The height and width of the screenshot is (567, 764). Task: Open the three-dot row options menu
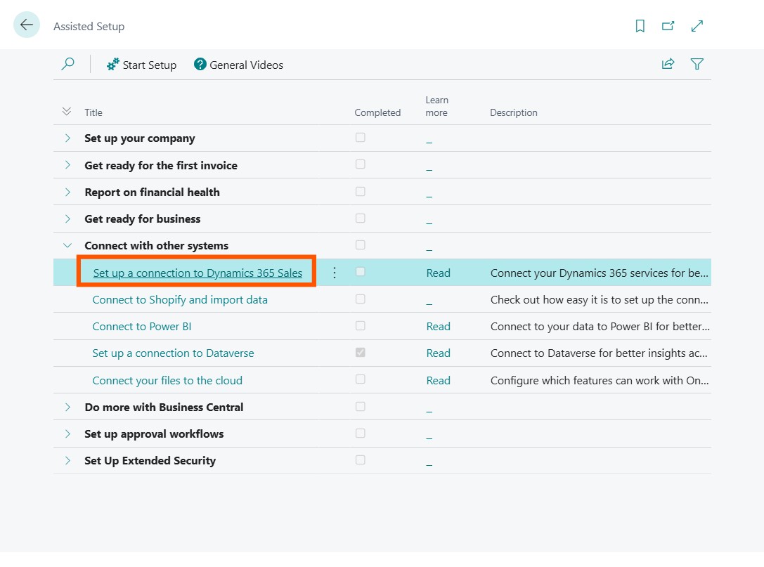click(335, 273)
